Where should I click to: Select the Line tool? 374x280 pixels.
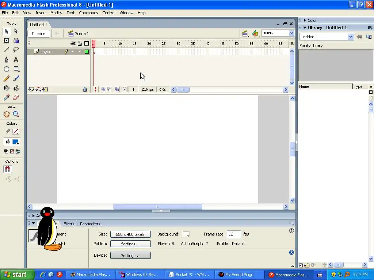point(7,50)
